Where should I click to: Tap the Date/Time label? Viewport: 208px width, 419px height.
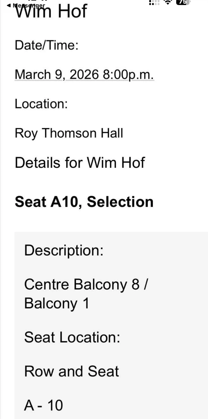click(47, 45)
